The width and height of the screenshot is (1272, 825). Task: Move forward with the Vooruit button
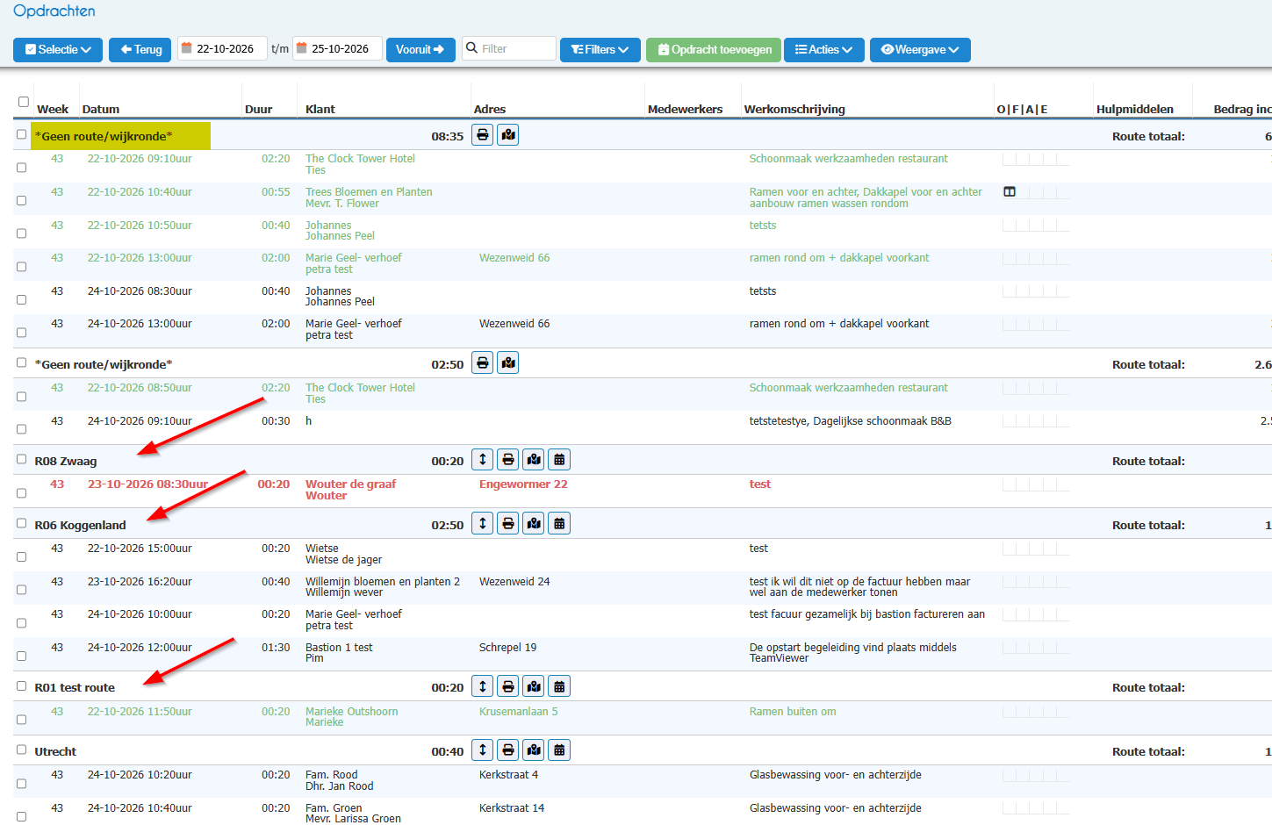coord(420,50)
